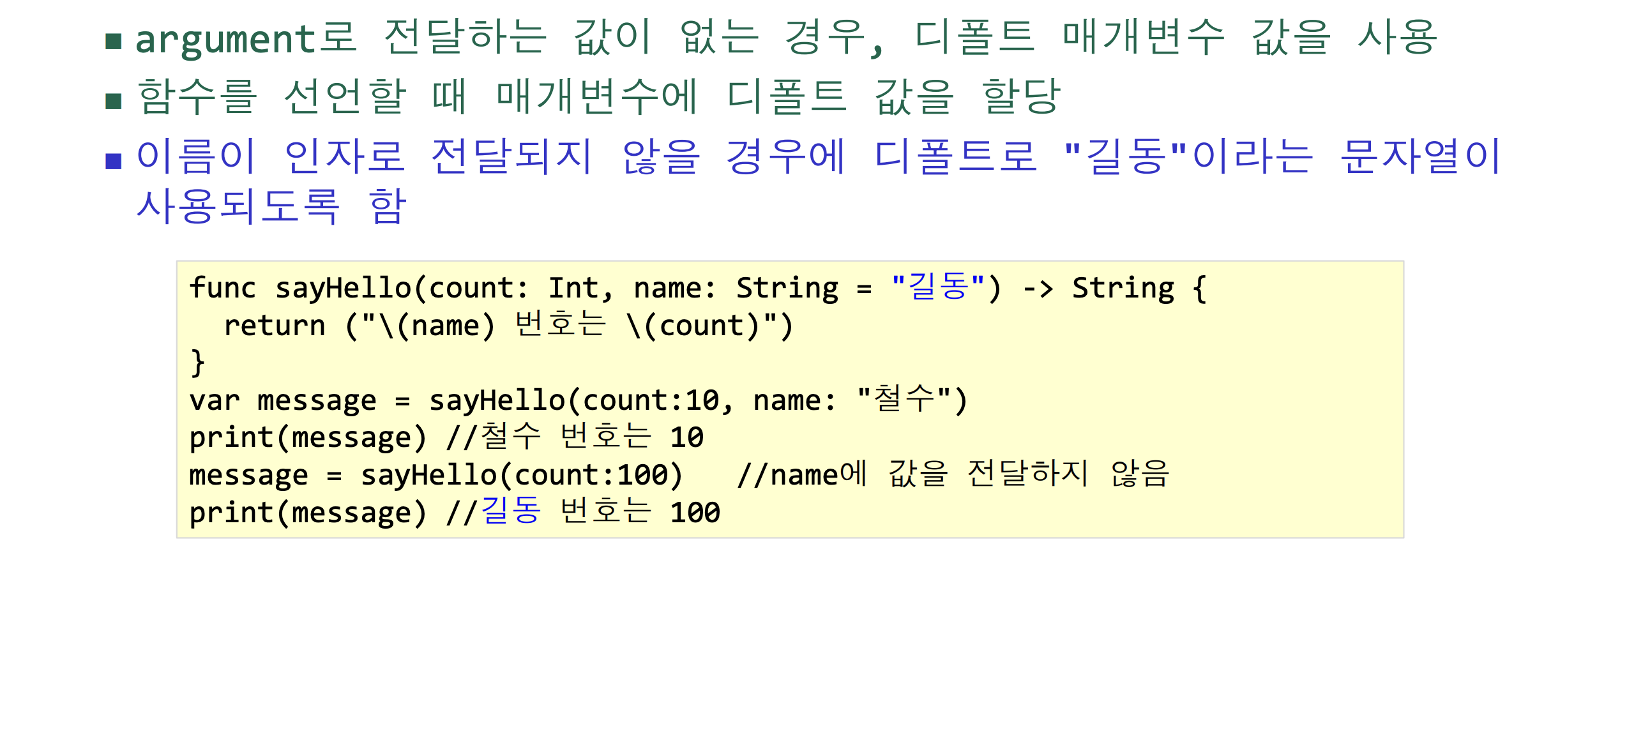This screenshot has height=747, width=1650.
Task: Click the "철수" string argument in the code
Action: coord(904,400)
